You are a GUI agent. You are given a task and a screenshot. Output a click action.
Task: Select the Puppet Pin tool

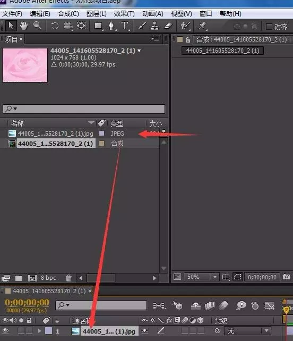[202, 26]
